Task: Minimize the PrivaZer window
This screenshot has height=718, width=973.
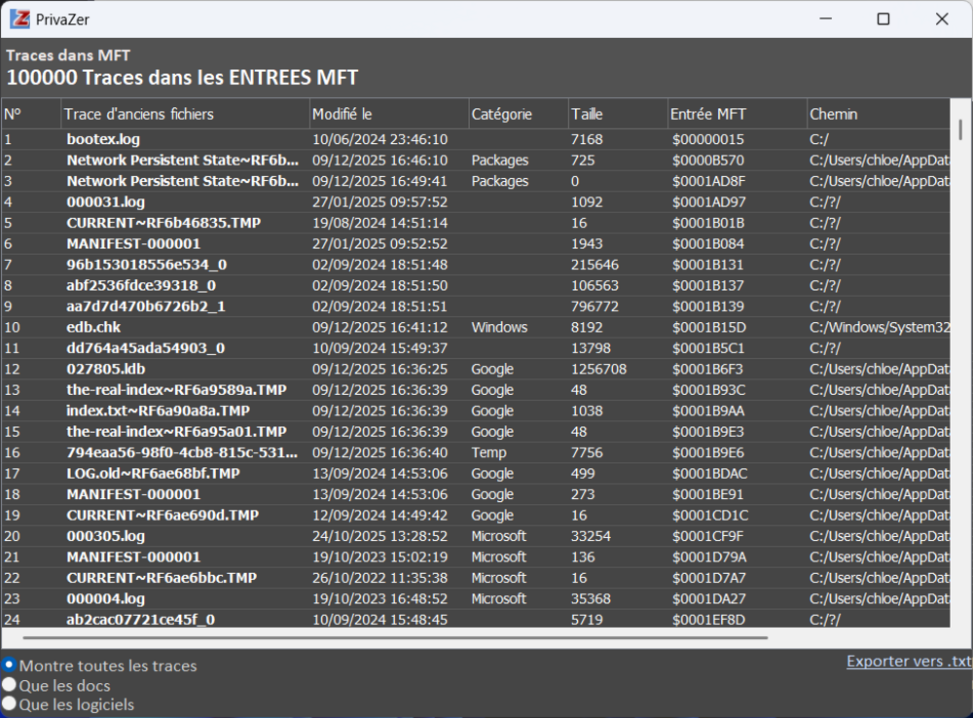Action: click(825, 18)
